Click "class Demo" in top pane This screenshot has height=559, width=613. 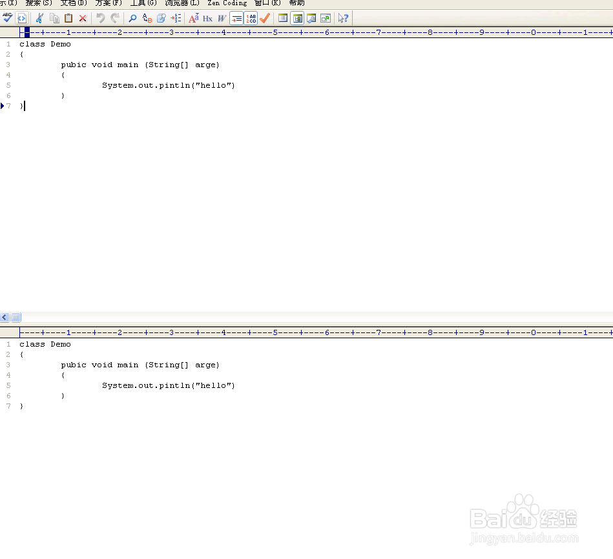[x=45, y=44]
